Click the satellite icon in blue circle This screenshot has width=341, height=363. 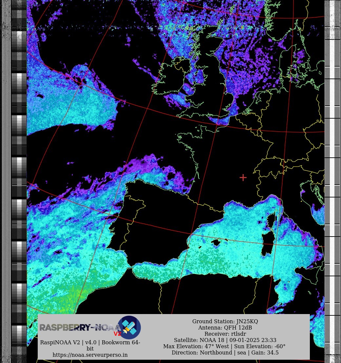[x=129, y=327]
